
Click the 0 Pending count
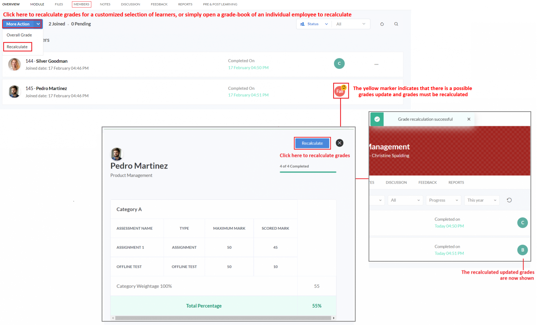[81, 24]
